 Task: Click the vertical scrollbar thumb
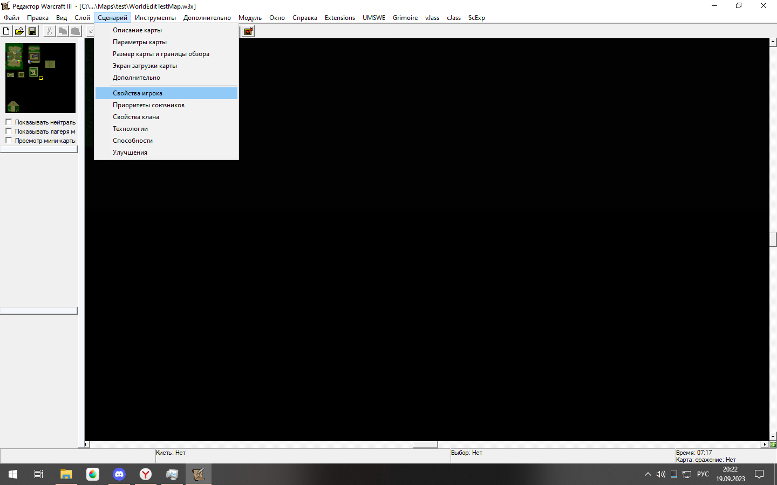773,239
